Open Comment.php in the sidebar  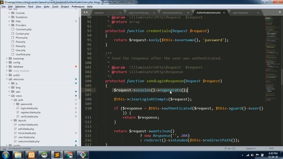23,30
